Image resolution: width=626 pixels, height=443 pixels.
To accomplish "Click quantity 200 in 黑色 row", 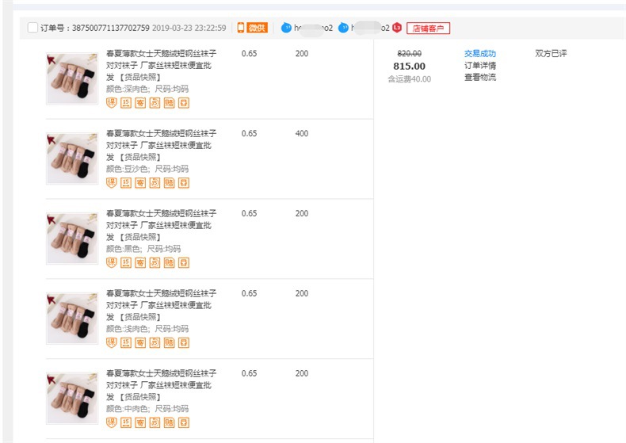I will click(301, 213).
